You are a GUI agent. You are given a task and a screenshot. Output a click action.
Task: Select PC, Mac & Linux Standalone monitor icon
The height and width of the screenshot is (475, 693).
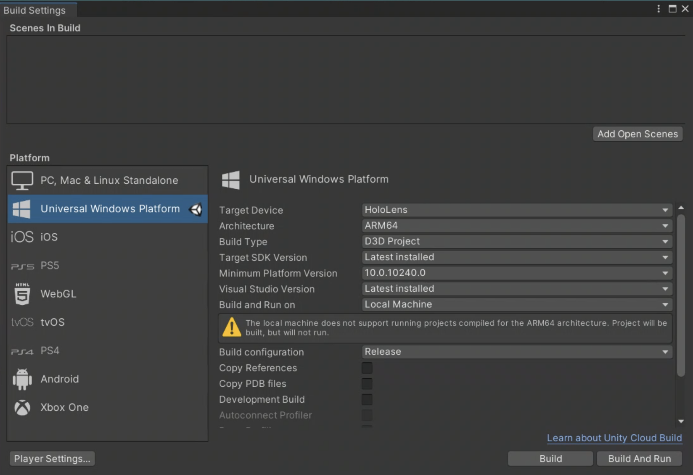point(22,181)
